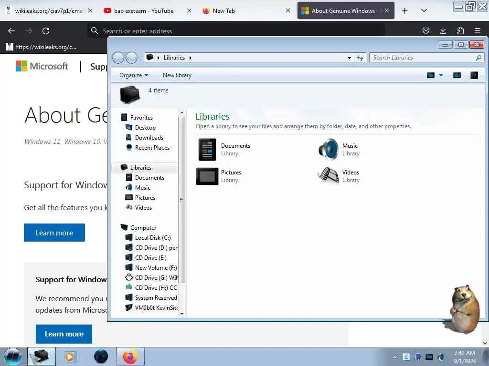
Task: Open Firefox Pocket save icon
Action: coord(425,30)
